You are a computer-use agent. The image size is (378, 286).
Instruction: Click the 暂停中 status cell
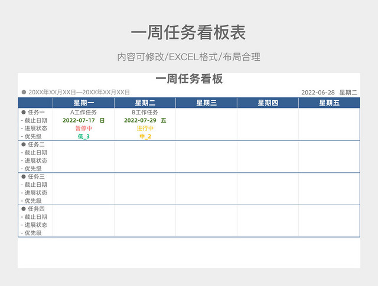tap(84, 129)
